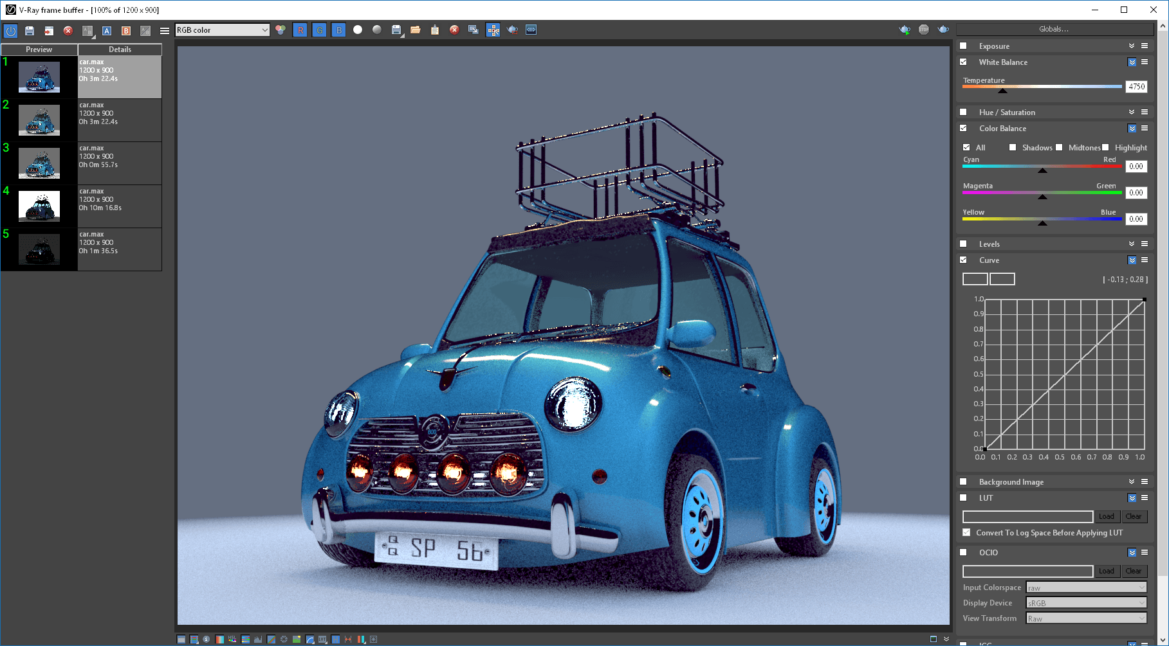Viewport: 1169px width, 646px height.
Task: Open the White Balance options menu
Action: (1145, 62)
